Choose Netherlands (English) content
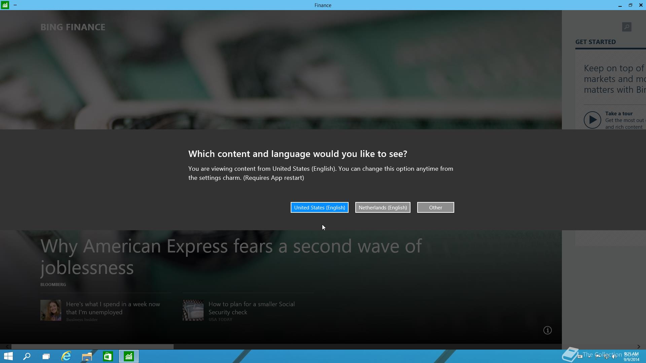Viewport: 646px width, 363px height. coord(383,207)
